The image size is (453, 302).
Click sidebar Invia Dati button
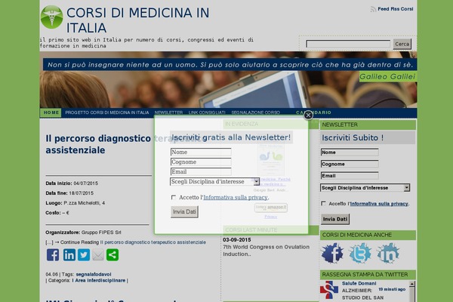(x=335, y=219)
